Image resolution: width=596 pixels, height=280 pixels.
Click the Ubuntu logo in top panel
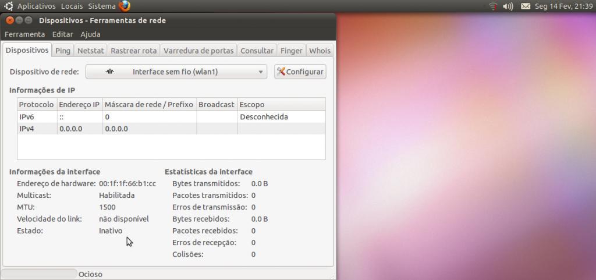[x=8, y=6]
